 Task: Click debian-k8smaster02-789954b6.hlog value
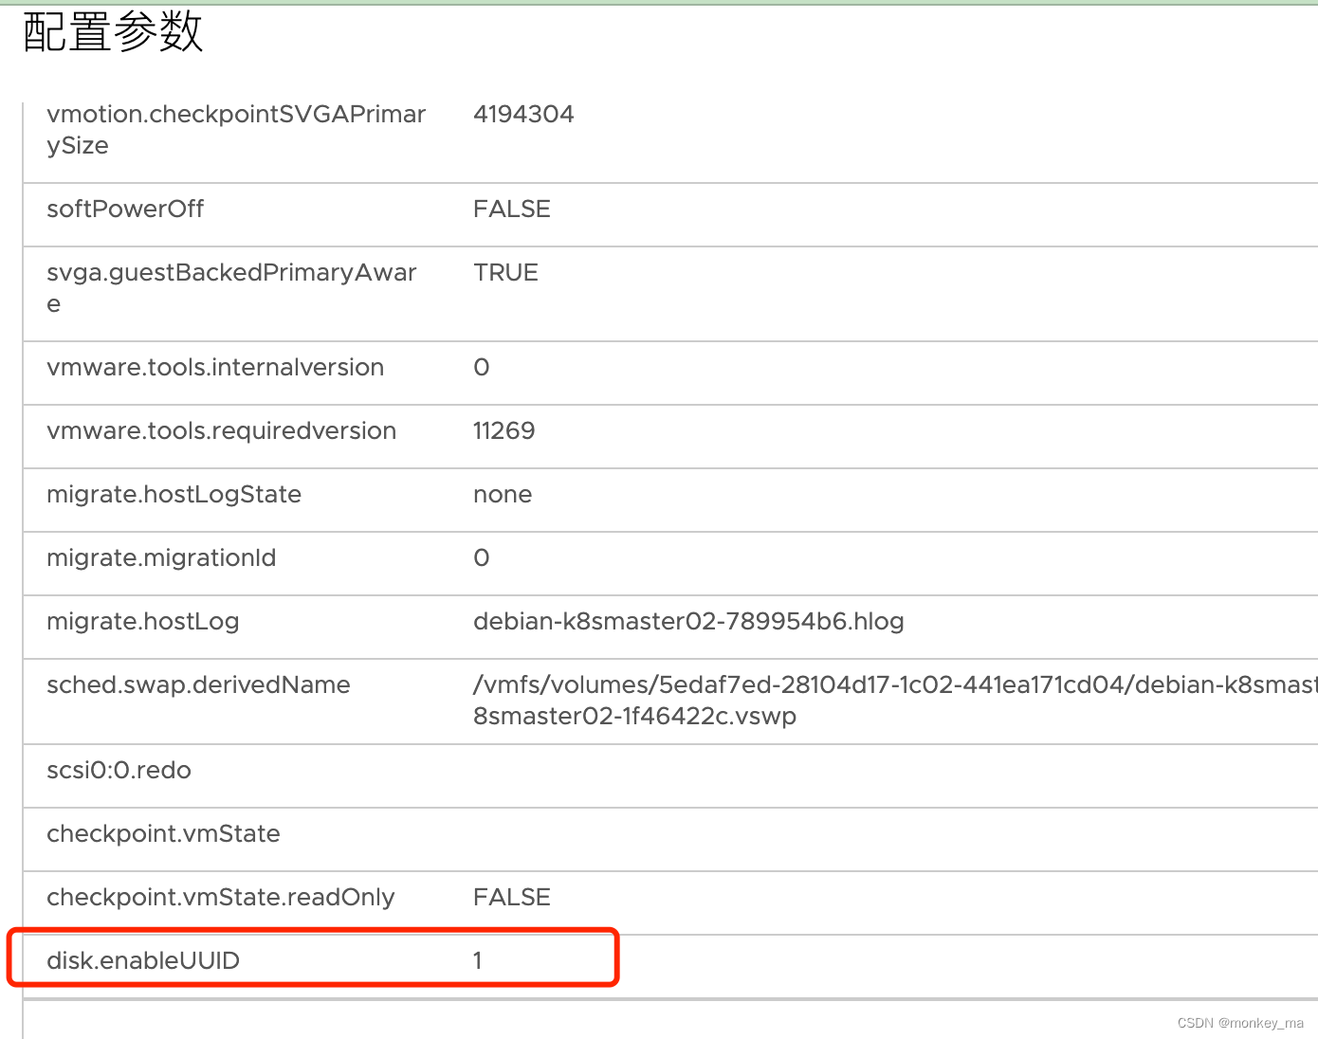click(x=688, y=621)
